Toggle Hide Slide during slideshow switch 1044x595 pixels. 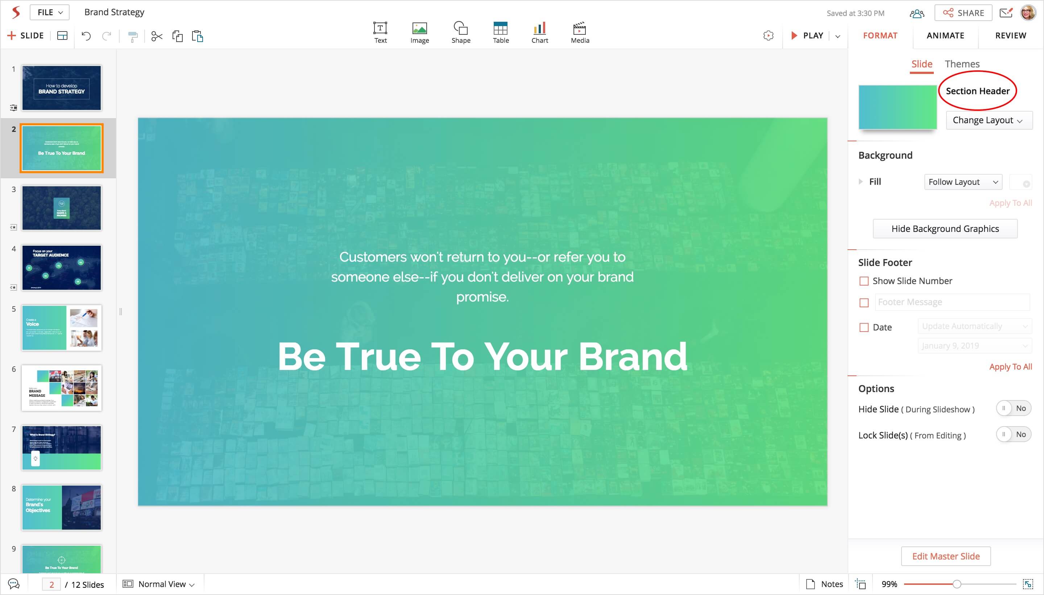(x=1013, y=408)
